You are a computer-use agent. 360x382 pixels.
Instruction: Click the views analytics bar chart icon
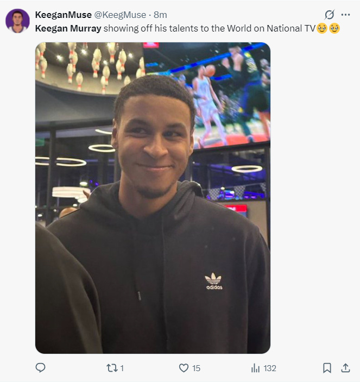click(255, 368)
